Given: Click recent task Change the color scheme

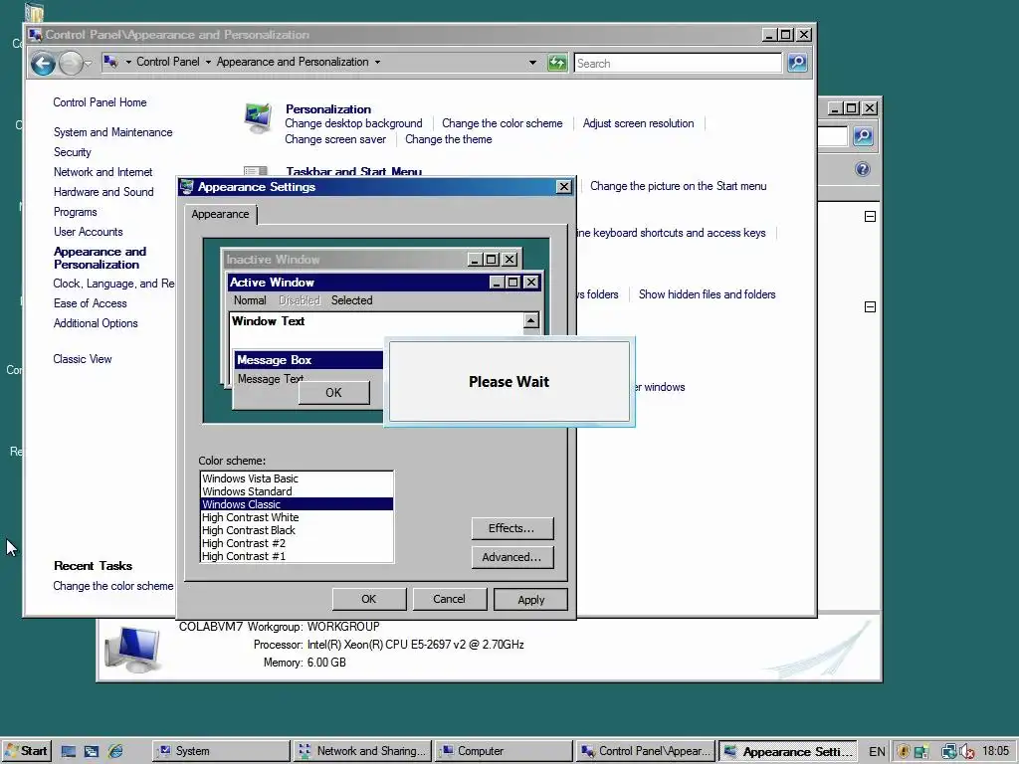Looking at the screenshot, I should (113, 586).
